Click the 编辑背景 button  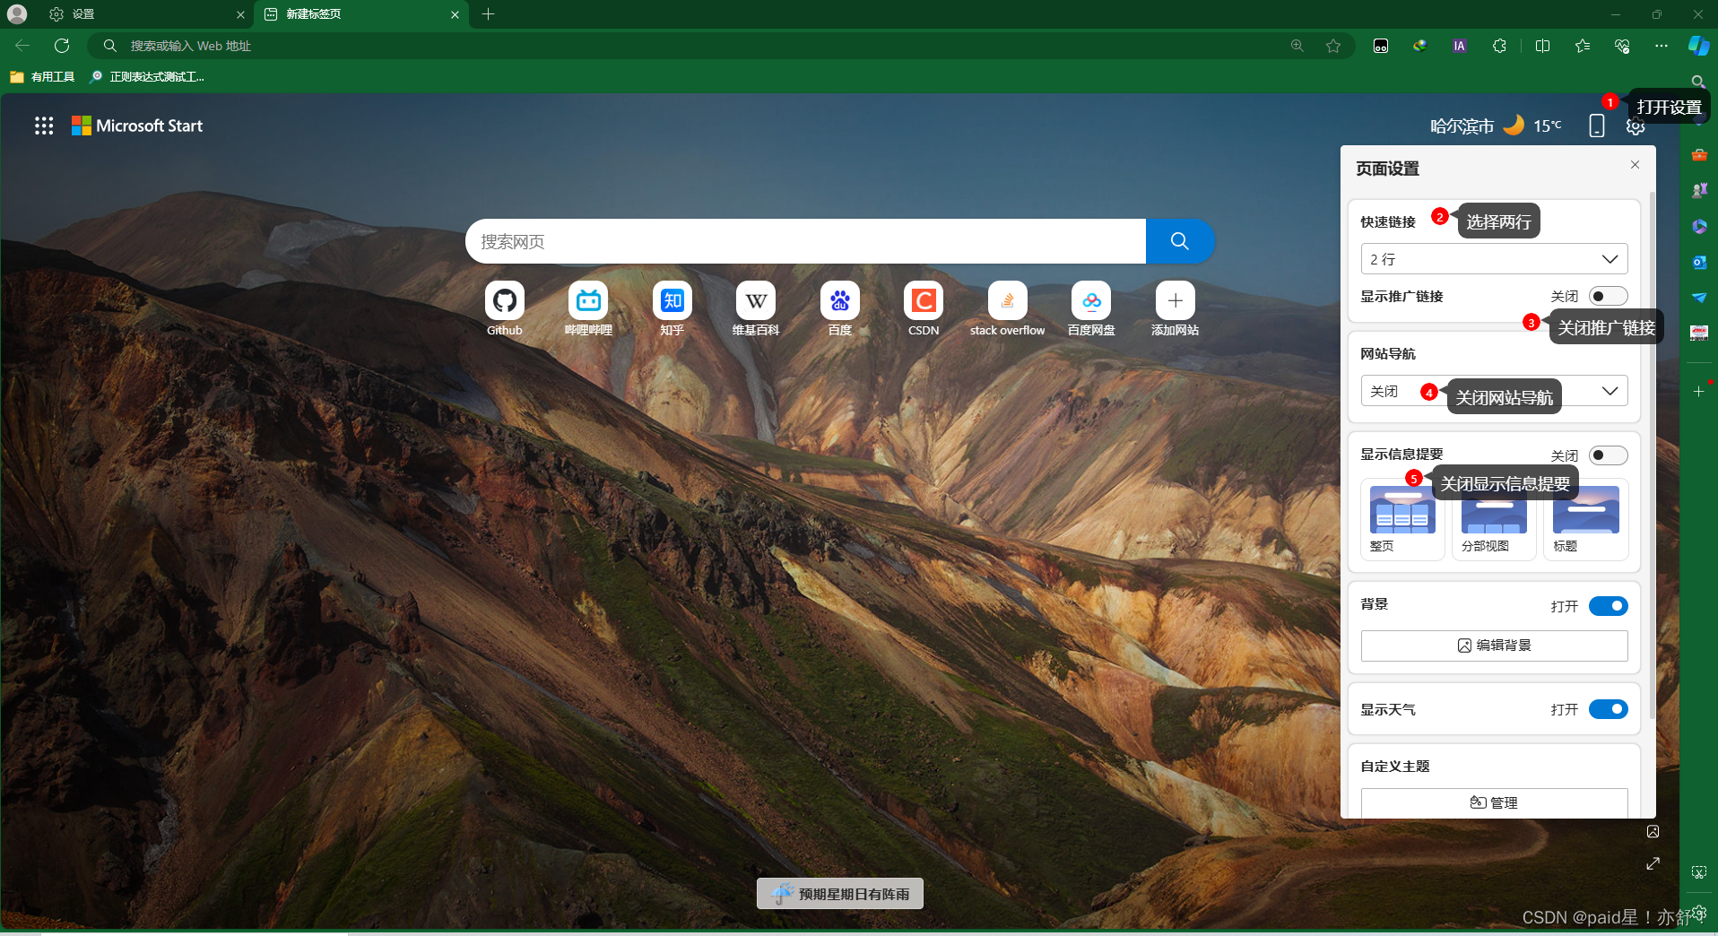[x=1494, y=646]
